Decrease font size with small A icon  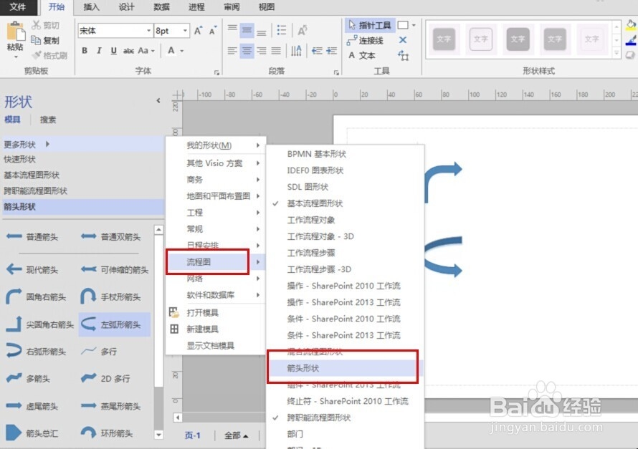click(x=212, y=31)
